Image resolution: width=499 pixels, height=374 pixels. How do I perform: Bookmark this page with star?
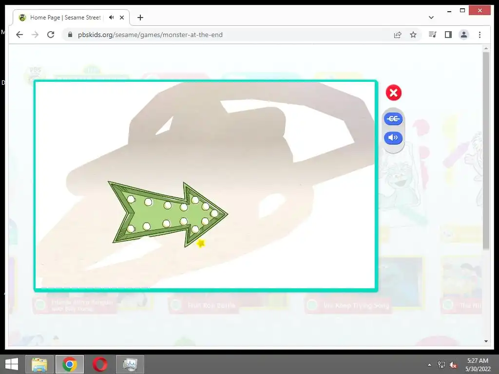[413, 35]
